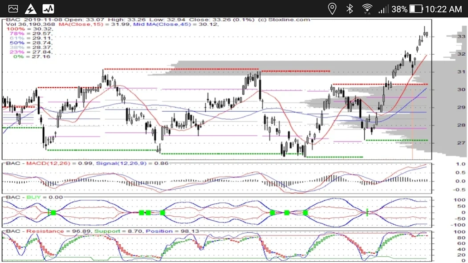468x263 pixels.
Task: Click the BAC 2019-11-08 chart title
Action: (x=34, y=20)
